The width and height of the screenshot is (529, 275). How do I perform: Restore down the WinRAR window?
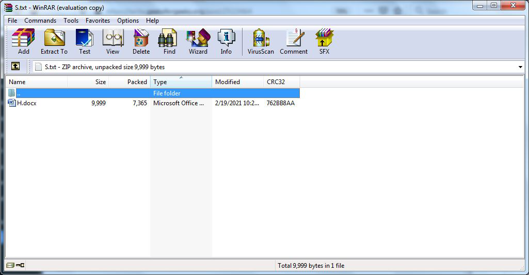[493, 5]
